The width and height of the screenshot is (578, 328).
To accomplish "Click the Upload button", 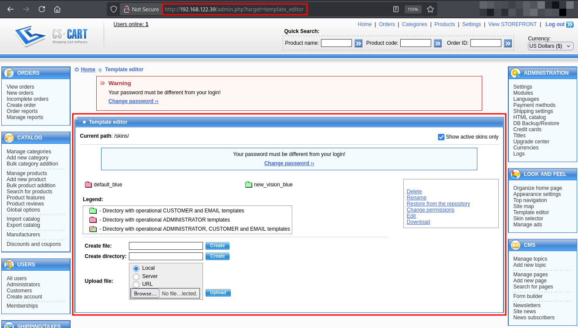I will click(x=218, y=293).
